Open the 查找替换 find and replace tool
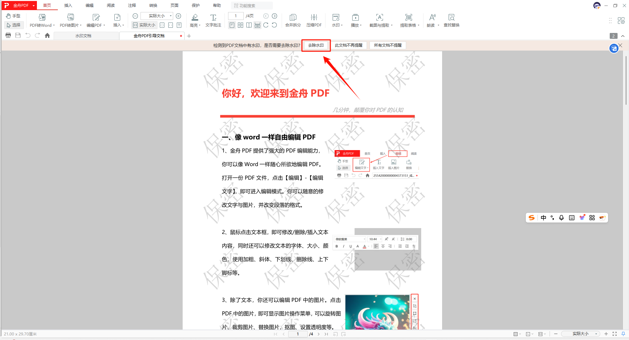This screenshot has height=340, width=629. coord(452,21)
